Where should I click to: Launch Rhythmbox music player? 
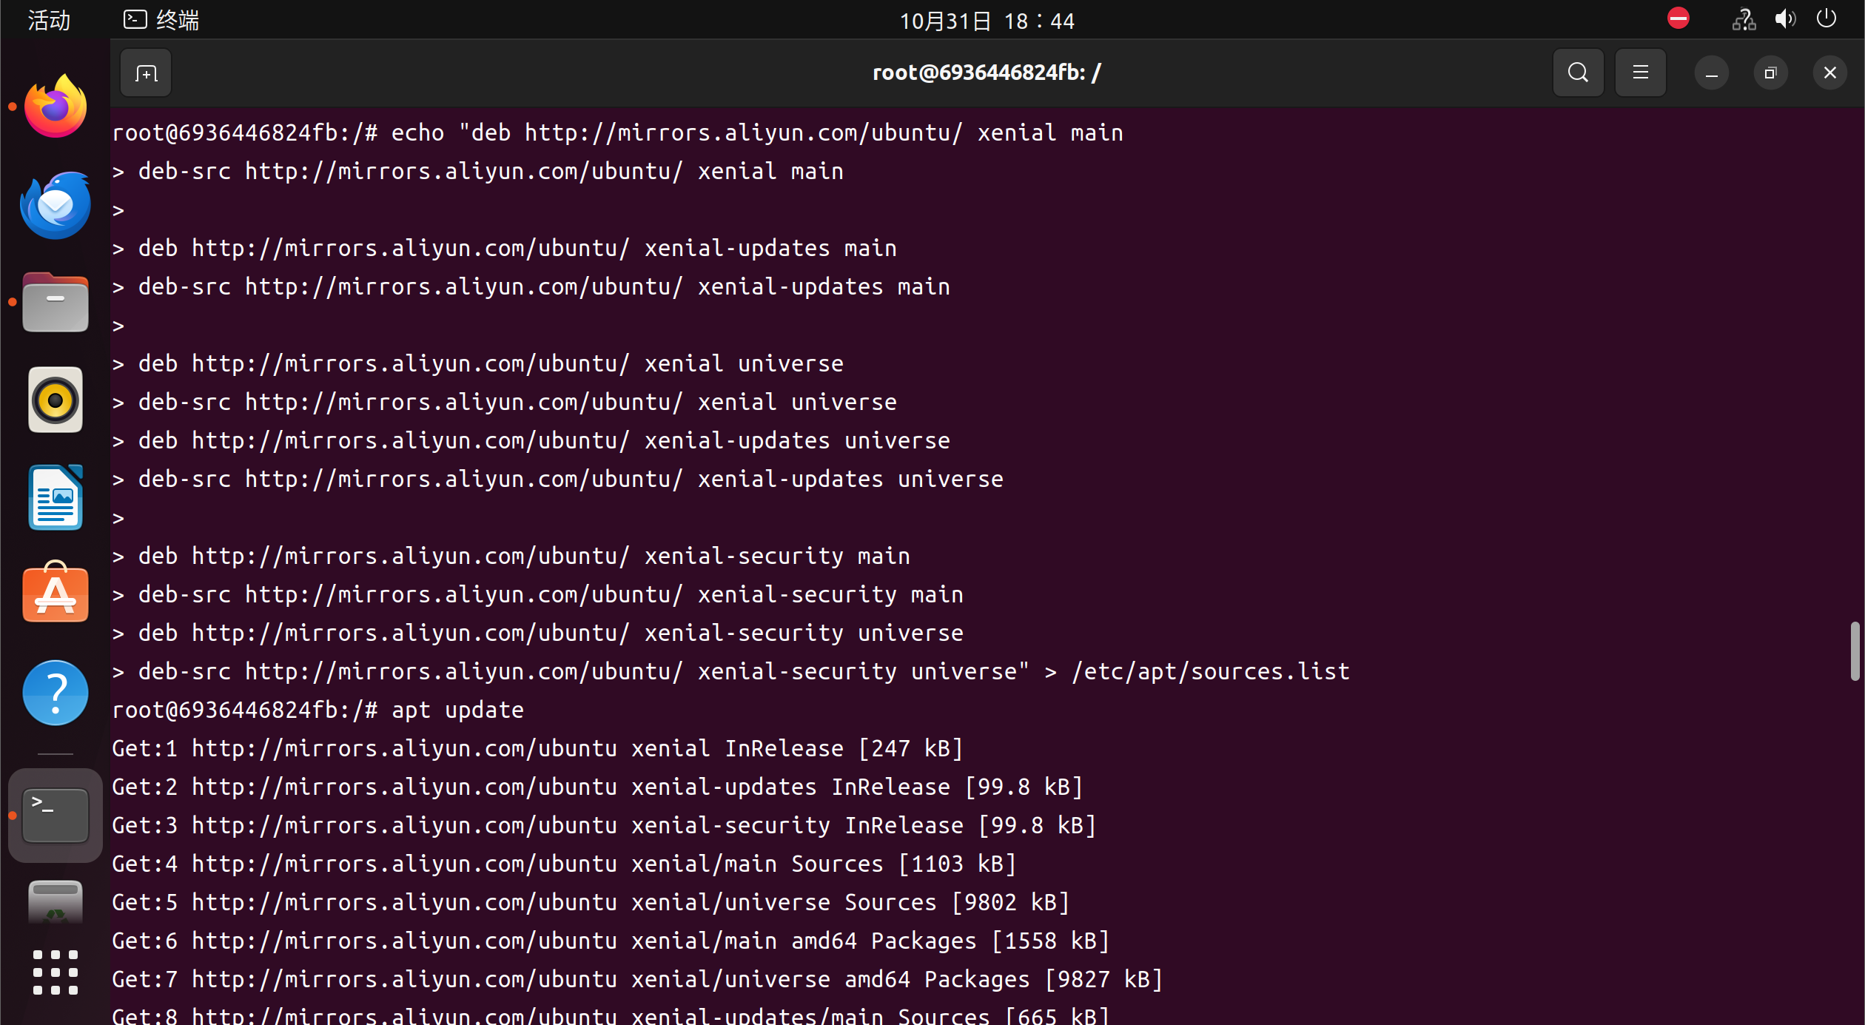56,400
